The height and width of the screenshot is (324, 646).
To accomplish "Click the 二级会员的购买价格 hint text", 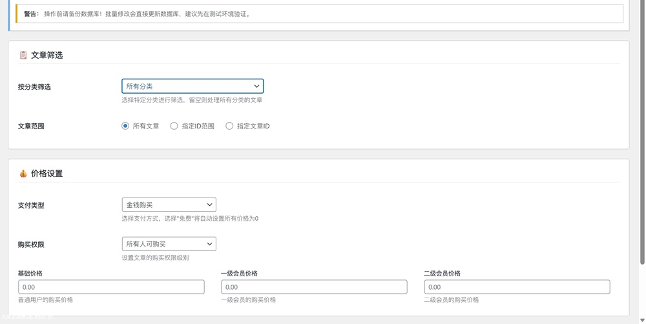I will coord(451,299).
